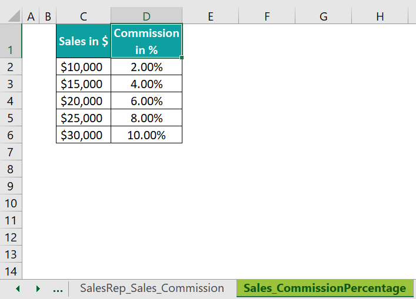Image resolution: width=416 pixels, height=299 pixels.
Task: Select the 6.00% cell
Action: (x=147, y=100)
